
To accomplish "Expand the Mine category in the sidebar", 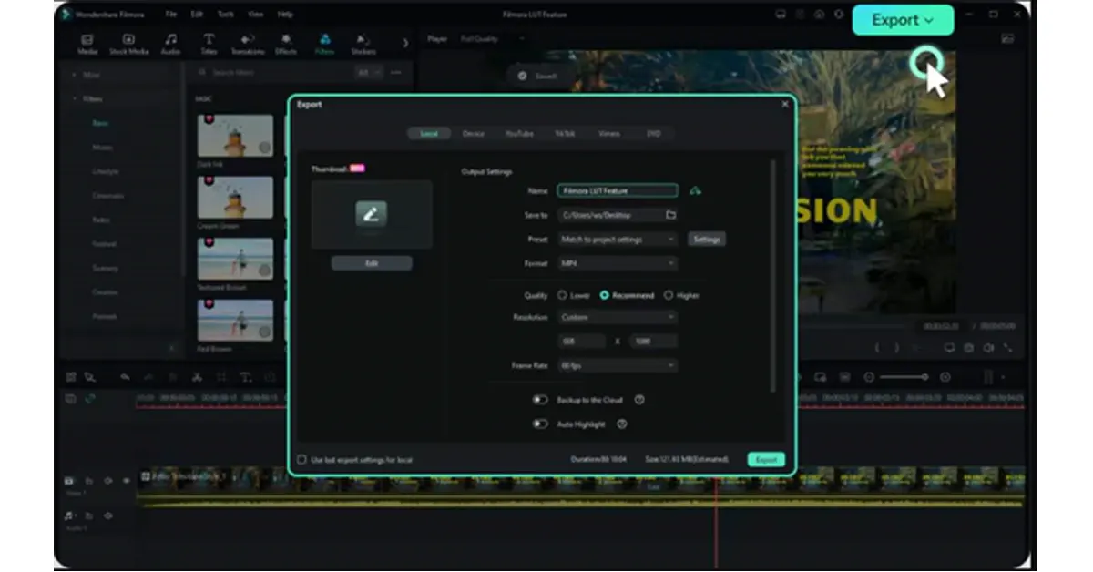I will pos(74,75).
